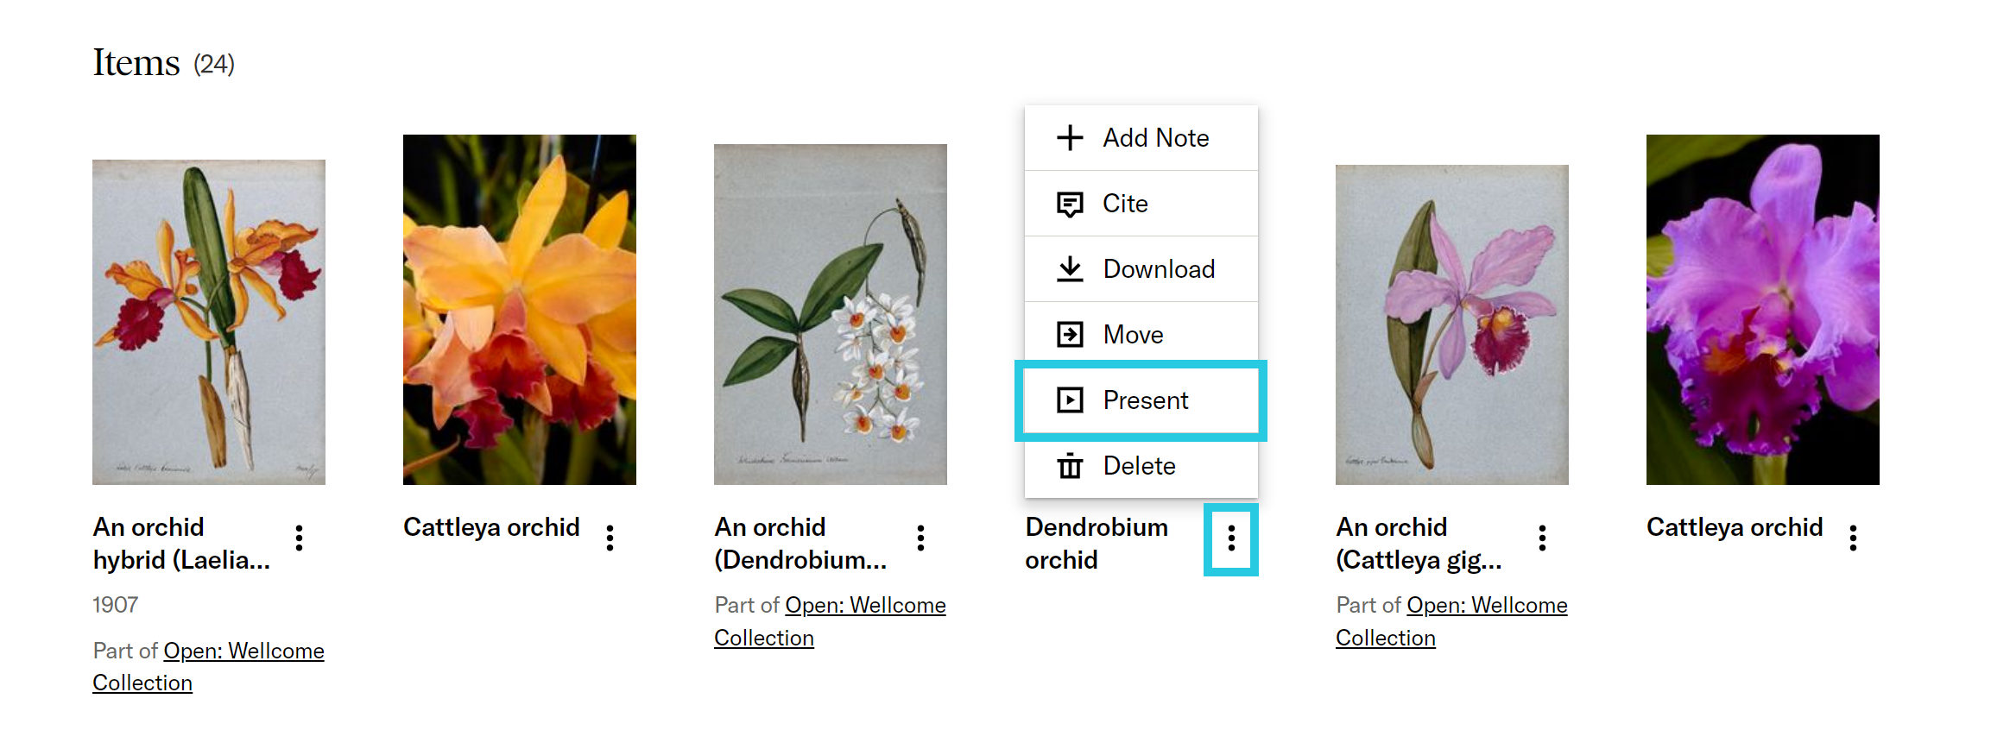
Task: Open three-dot menu for orange Cattleya orchid
Action: coord(610,538)
